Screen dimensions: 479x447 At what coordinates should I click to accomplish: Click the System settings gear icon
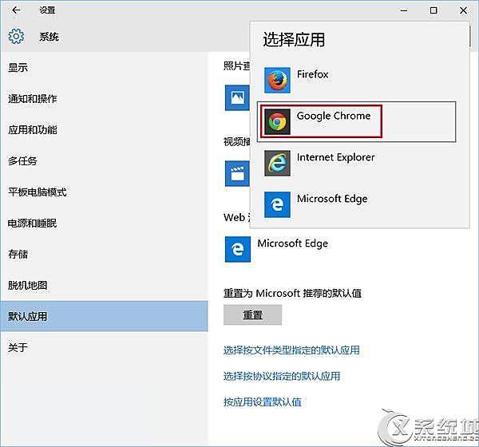(16, 37)
